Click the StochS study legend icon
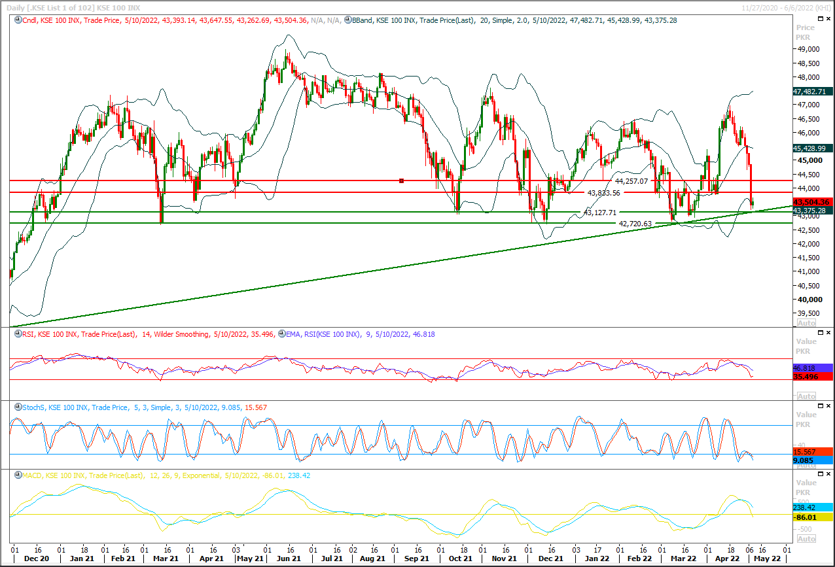 coord(18,407)
